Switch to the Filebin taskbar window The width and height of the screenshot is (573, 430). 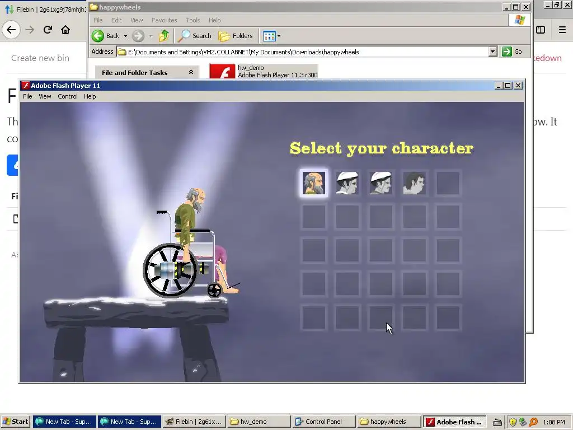tap(194, 422)
